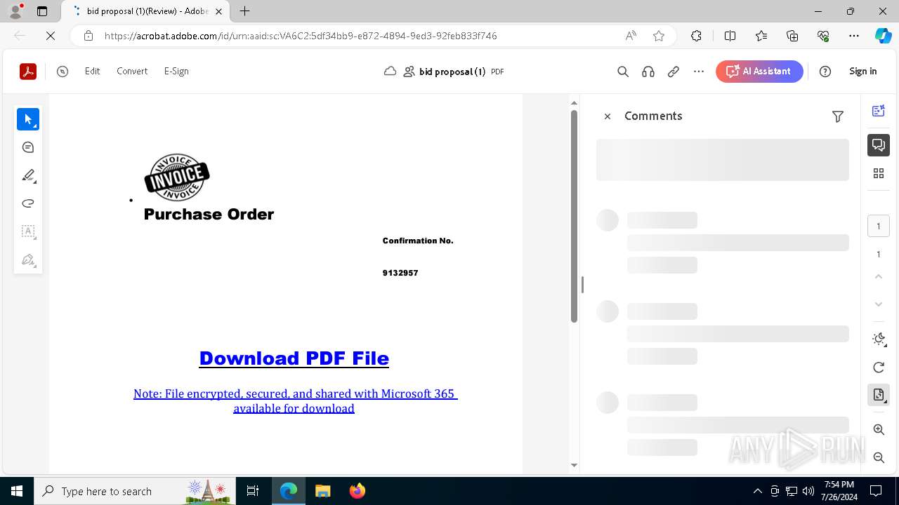Click Sign in
This screenshot has width=899, height=505.
point(862,72)
